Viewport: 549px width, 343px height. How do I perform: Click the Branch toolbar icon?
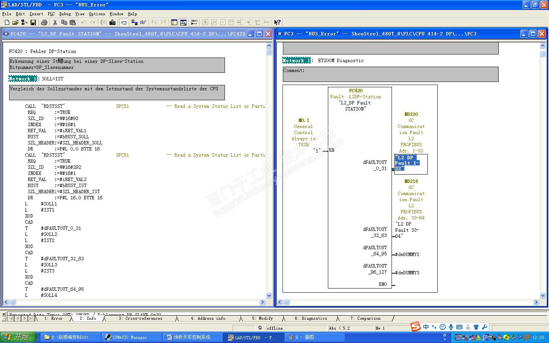pyautogui.click(x=258, y=22)
